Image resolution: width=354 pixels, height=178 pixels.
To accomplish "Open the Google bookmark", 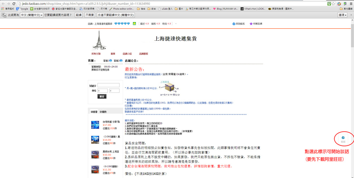I will [x=22, y=9].
